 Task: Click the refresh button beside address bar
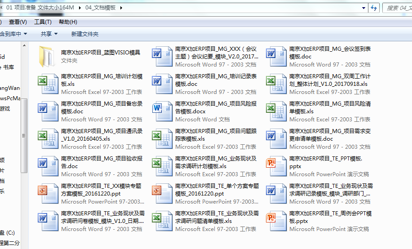374,8
